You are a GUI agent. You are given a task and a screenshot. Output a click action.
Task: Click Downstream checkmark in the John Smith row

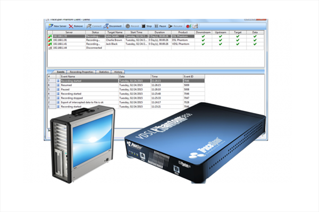click(203, 37)
